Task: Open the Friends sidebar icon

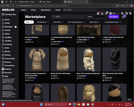Action: coord(3,30)
